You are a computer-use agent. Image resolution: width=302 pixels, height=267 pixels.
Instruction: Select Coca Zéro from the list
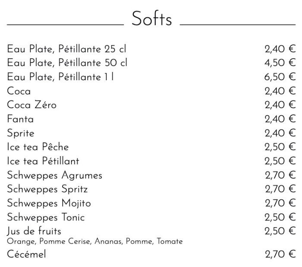[x=31, y=105]
